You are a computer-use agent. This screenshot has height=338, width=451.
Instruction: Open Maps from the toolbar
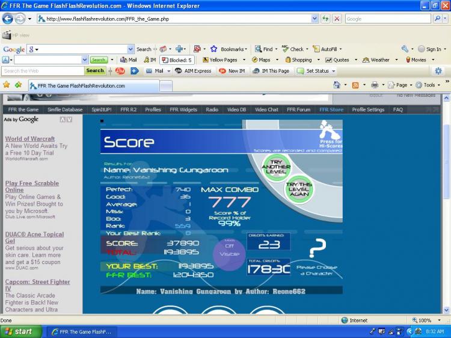pyautogui.click(x=261, y=60)
